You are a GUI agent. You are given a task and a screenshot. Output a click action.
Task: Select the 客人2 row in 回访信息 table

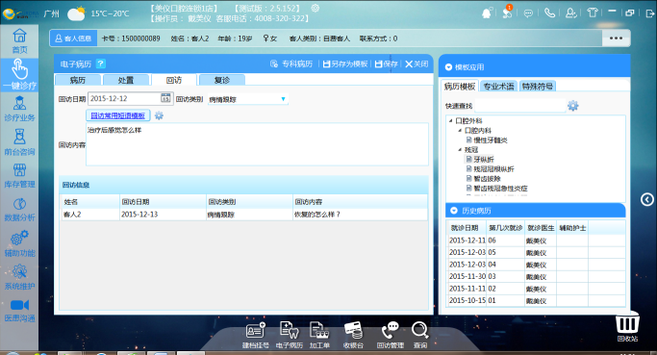point(244,215)
